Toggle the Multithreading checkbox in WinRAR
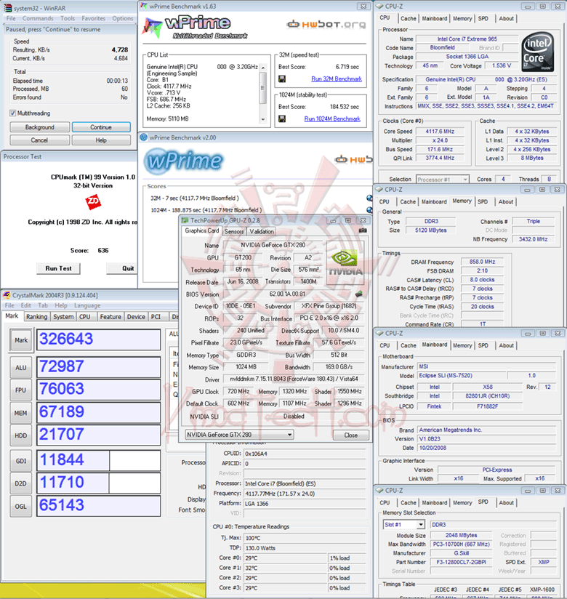Image resolution: width=567 pixels, height=599 pixels. (12, 113)
